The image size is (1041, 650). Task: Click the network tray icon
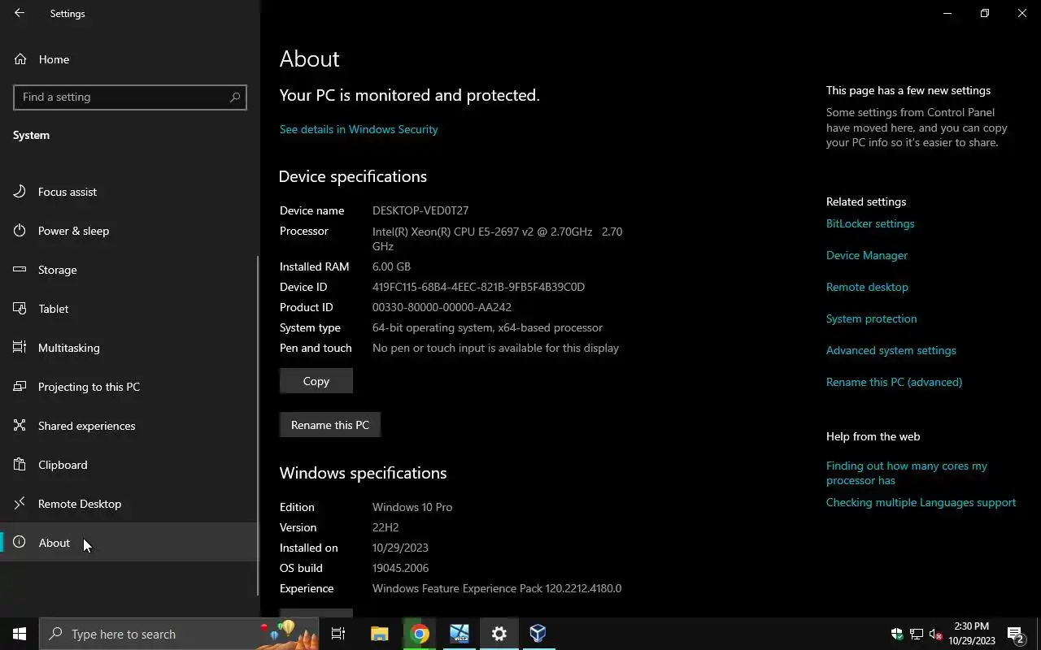[917, 634]
